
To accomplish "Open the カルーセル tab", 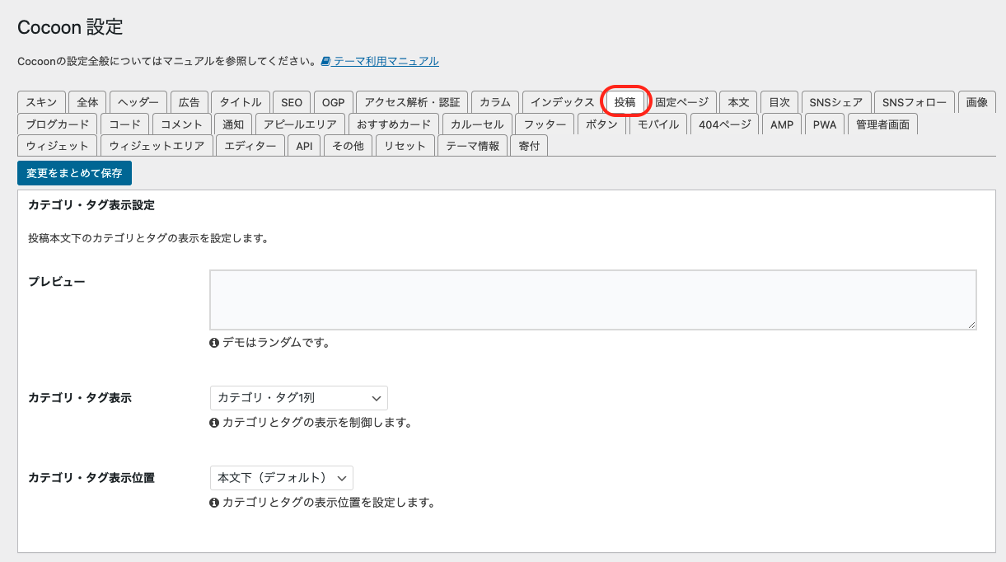I will pos(477,124).
